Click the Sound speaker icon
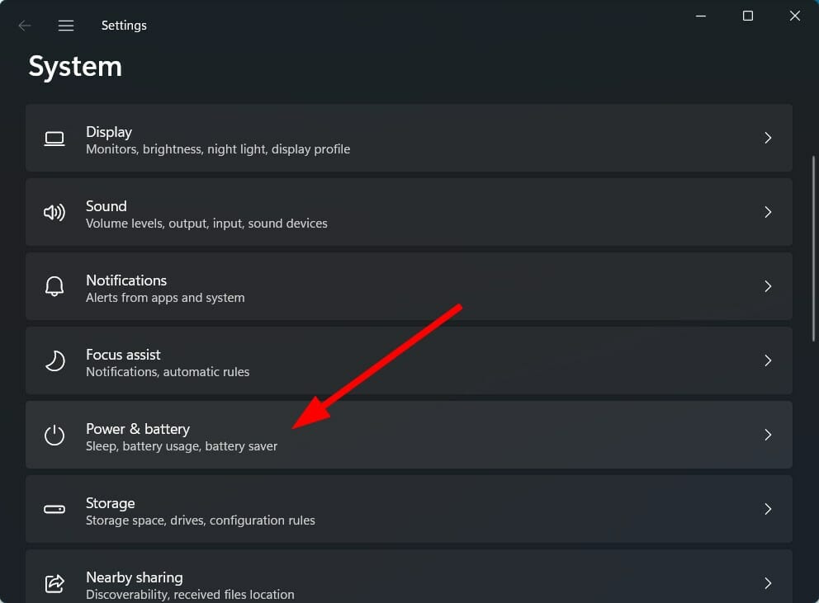 pos(54,212)
